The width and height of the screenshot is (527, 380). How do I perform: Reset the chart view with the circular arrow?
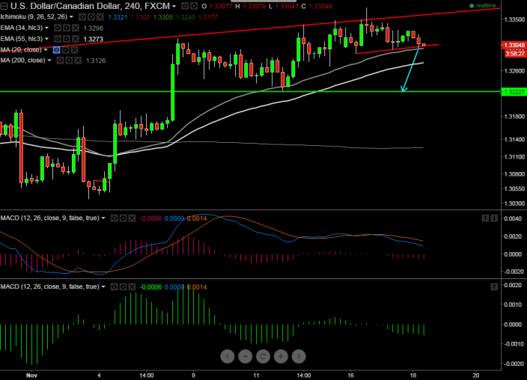[263, 357]
